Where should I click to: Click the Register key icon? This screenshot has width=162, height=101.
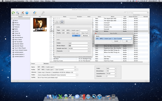(43, 13)
